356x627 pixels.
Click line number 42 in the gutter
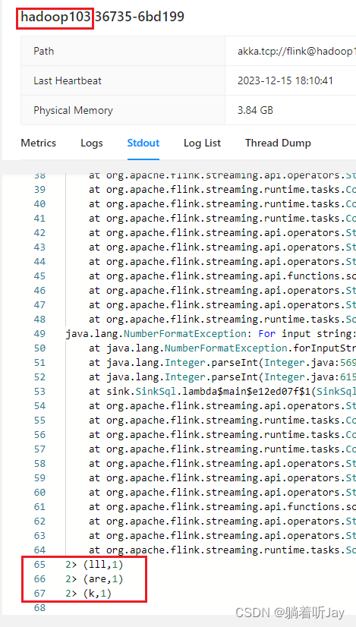point(39,233)
